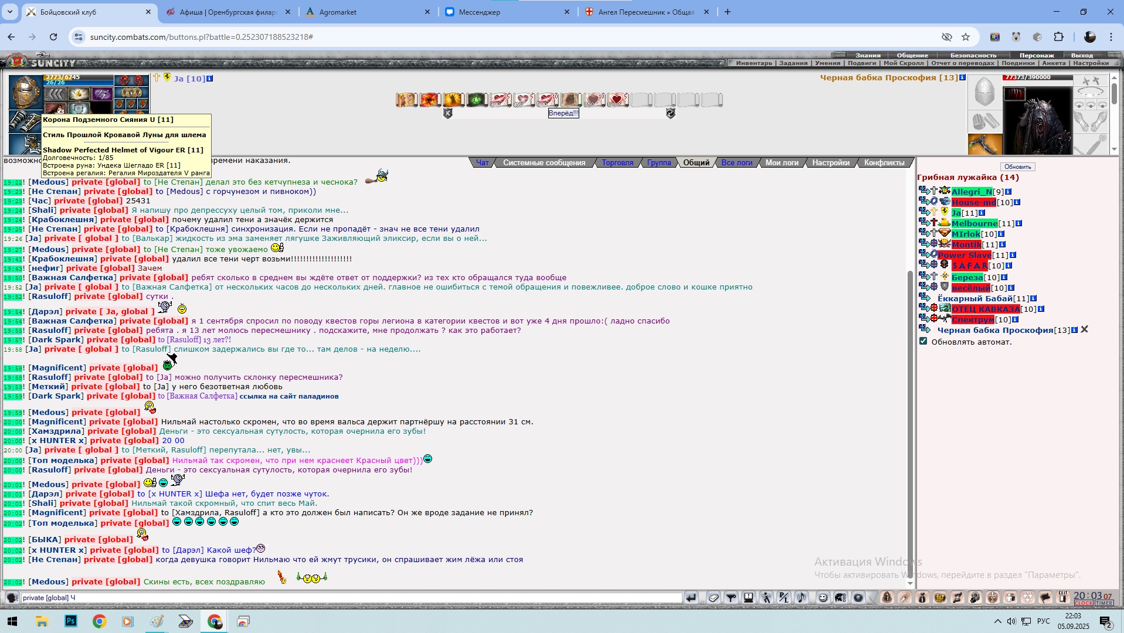This screenshot has height=633, width=1124.
Task: Click the X next to Черная бабка Проскофия
Action: coord(1084,329)
